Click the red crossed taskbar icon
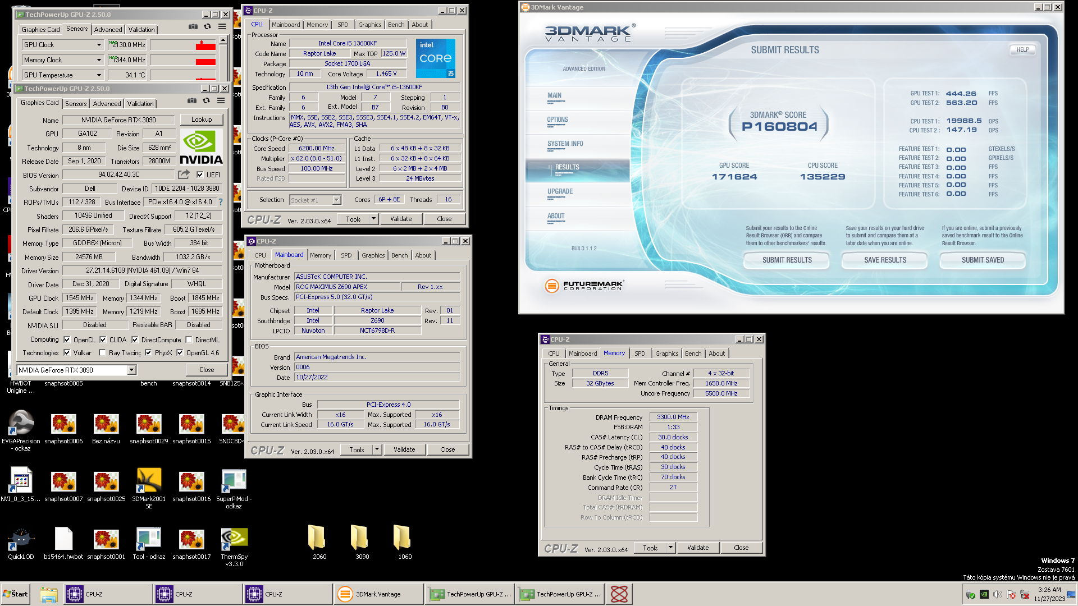Viewport: 1078px width, 606px height. (619, 594)
